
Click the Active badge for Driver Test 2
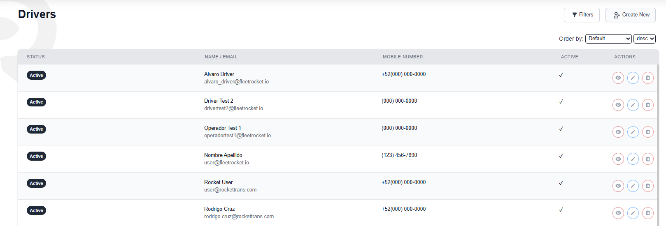point(36,102)
